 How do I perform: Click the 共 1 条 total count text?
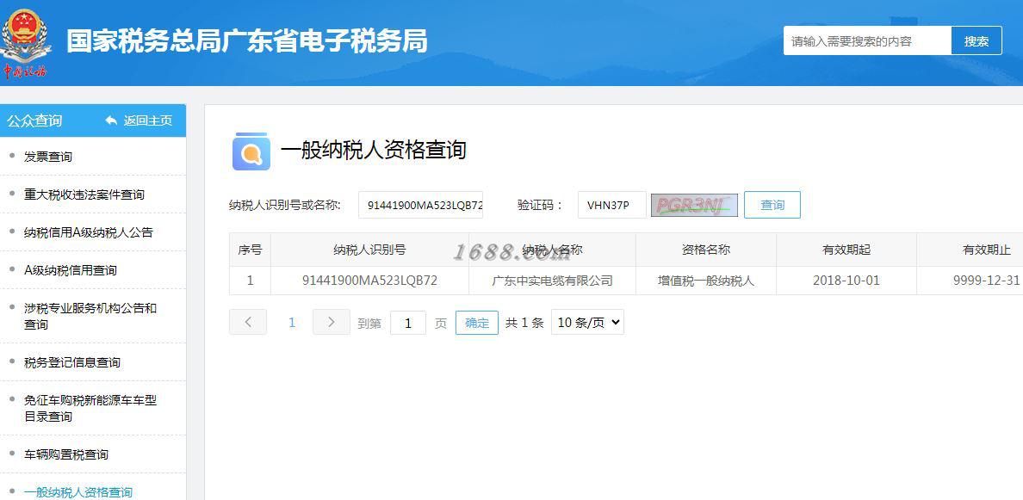[x=524, y=323]
